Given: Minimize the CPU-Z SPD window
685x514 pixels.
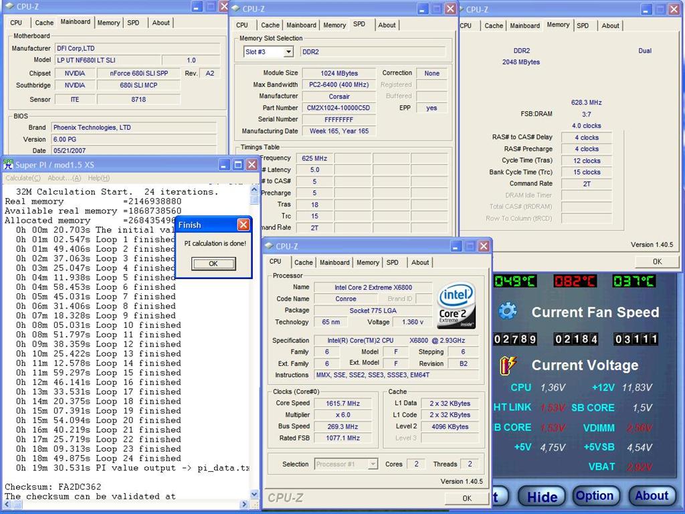Looking at the screenshot, I should (x=423, y=9).
